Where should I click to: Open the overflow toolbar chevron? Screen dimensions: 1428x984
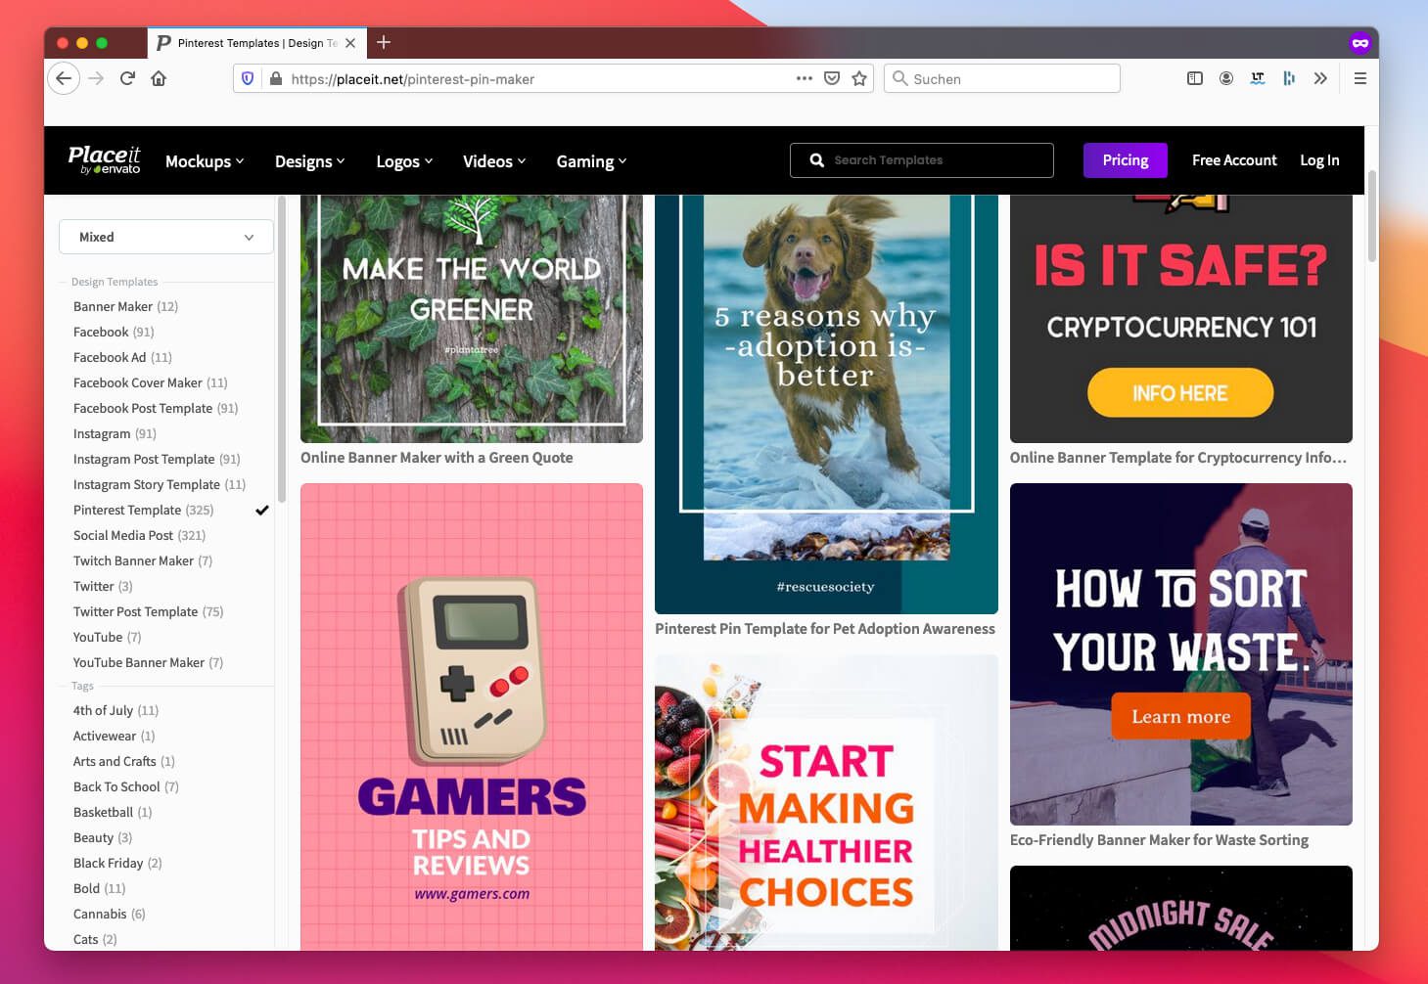tap(1320, 78)
